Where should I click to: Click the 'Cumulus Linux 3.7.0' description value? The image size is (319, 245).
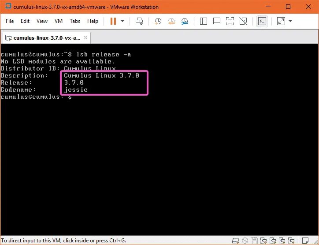click(101, 75)
